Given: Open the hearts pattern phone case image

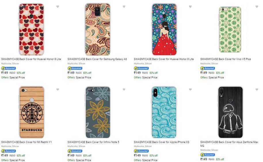Looking at the screenshot, I should (31, 29).
